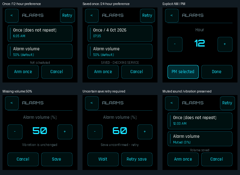Click Arm once in 24-hour preference panel
The height and width of the screenshot is (175, 240).
[103, 72]
